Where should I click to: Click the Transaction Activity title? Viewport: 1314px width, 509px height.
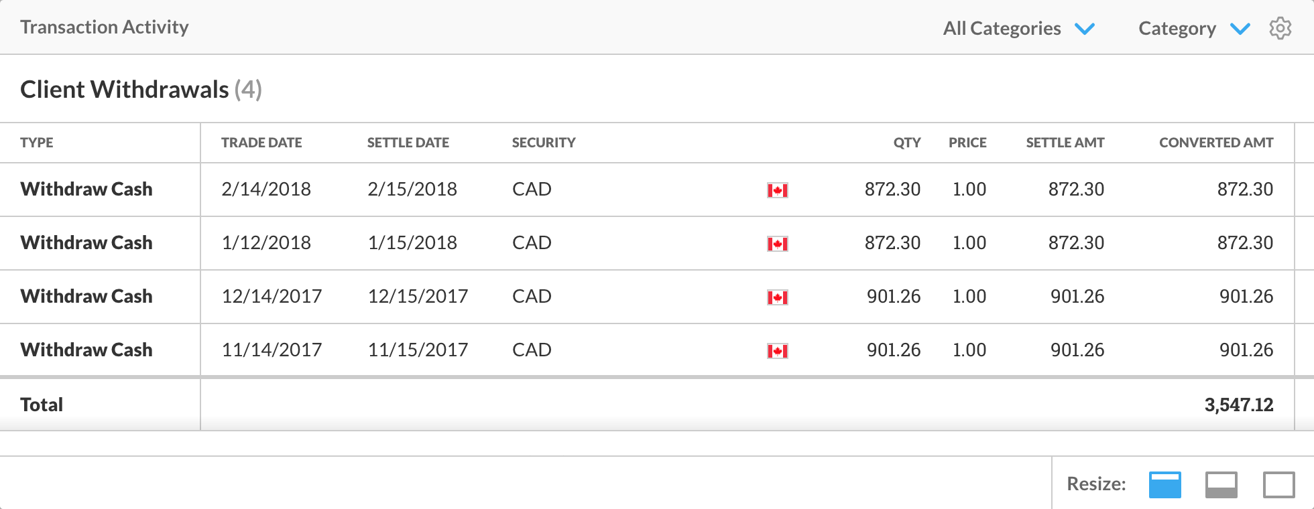click(x=105, y=27)
